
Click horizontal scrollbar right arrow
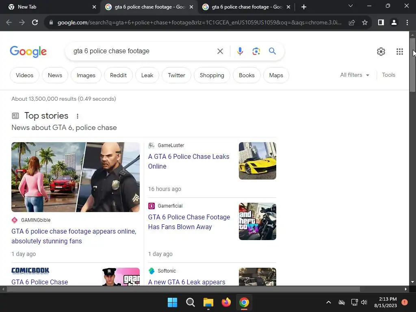[x=406, y=289]
